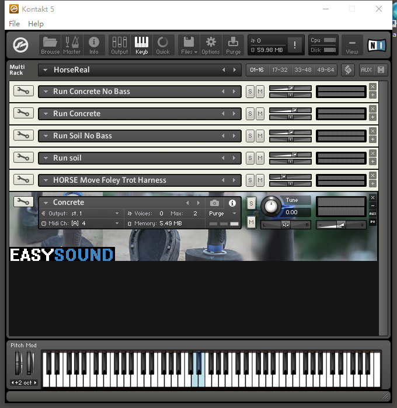Open the HorseReal multi rack dropdown
397x408 pixels.
click(45, 70)
